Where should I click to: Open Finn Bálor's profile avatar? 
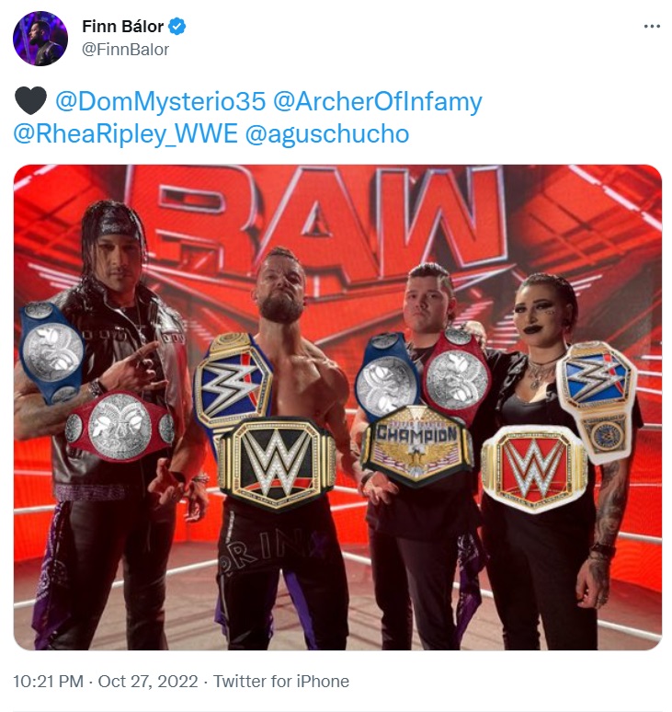click(x=40, y=39)
